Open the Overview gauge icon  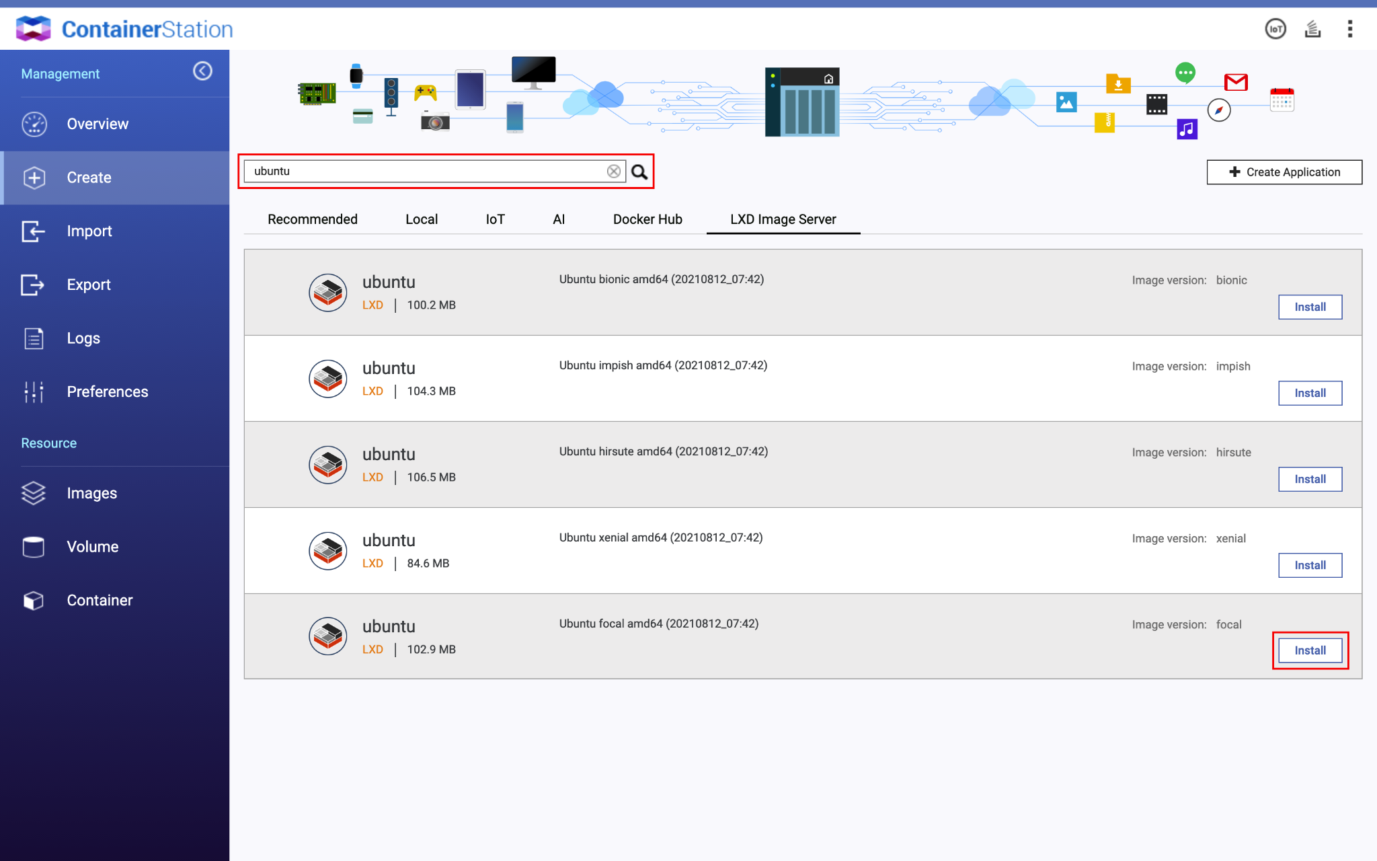[x=34, y=124]
